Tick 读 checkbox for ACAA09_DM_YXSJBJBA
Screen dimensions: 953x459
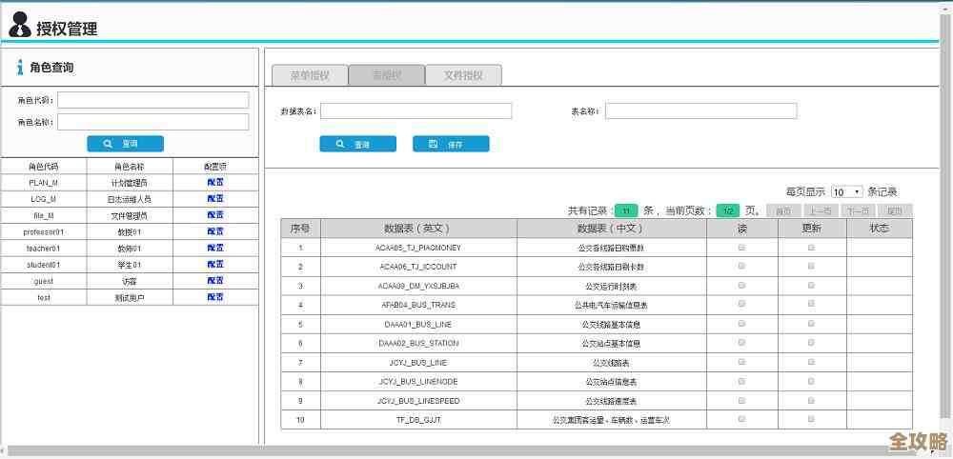click(x=741, y=286)
